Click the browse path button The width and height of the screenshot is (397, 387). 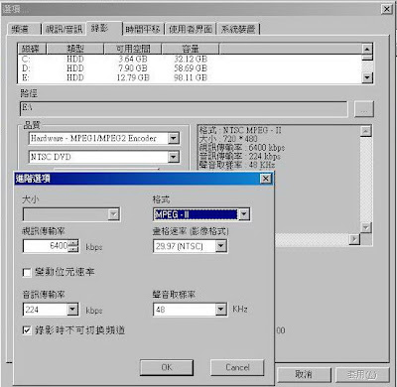tap(364, 109)
